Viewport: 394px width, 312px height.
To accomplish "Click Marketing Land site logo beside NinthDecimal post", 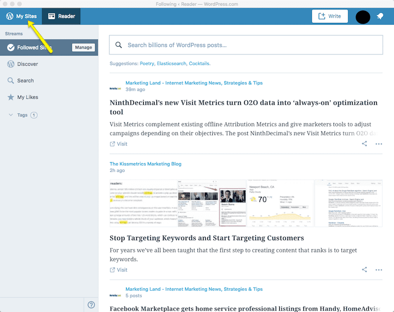I will pos(115,88).
